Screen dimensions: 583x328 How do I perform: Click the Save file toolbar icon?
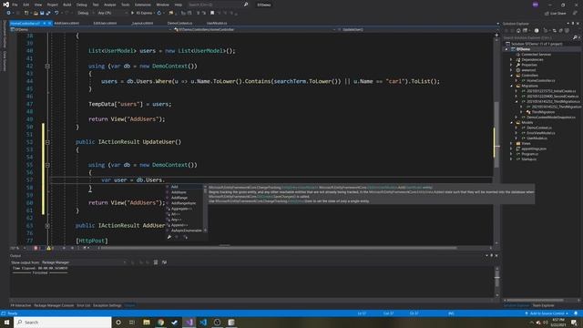[42, 13]
